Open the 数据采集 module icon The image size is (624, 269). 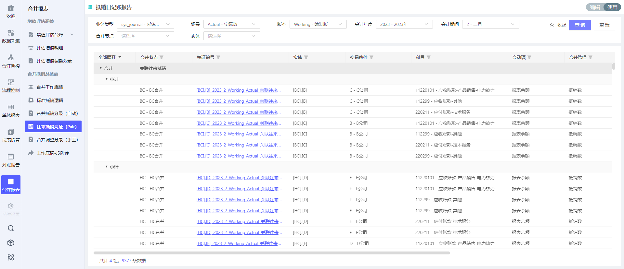(x=11, y=33)
